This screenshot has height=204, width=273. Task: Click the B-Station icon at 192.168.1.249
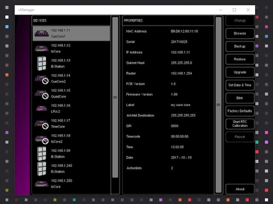point(42,169)
